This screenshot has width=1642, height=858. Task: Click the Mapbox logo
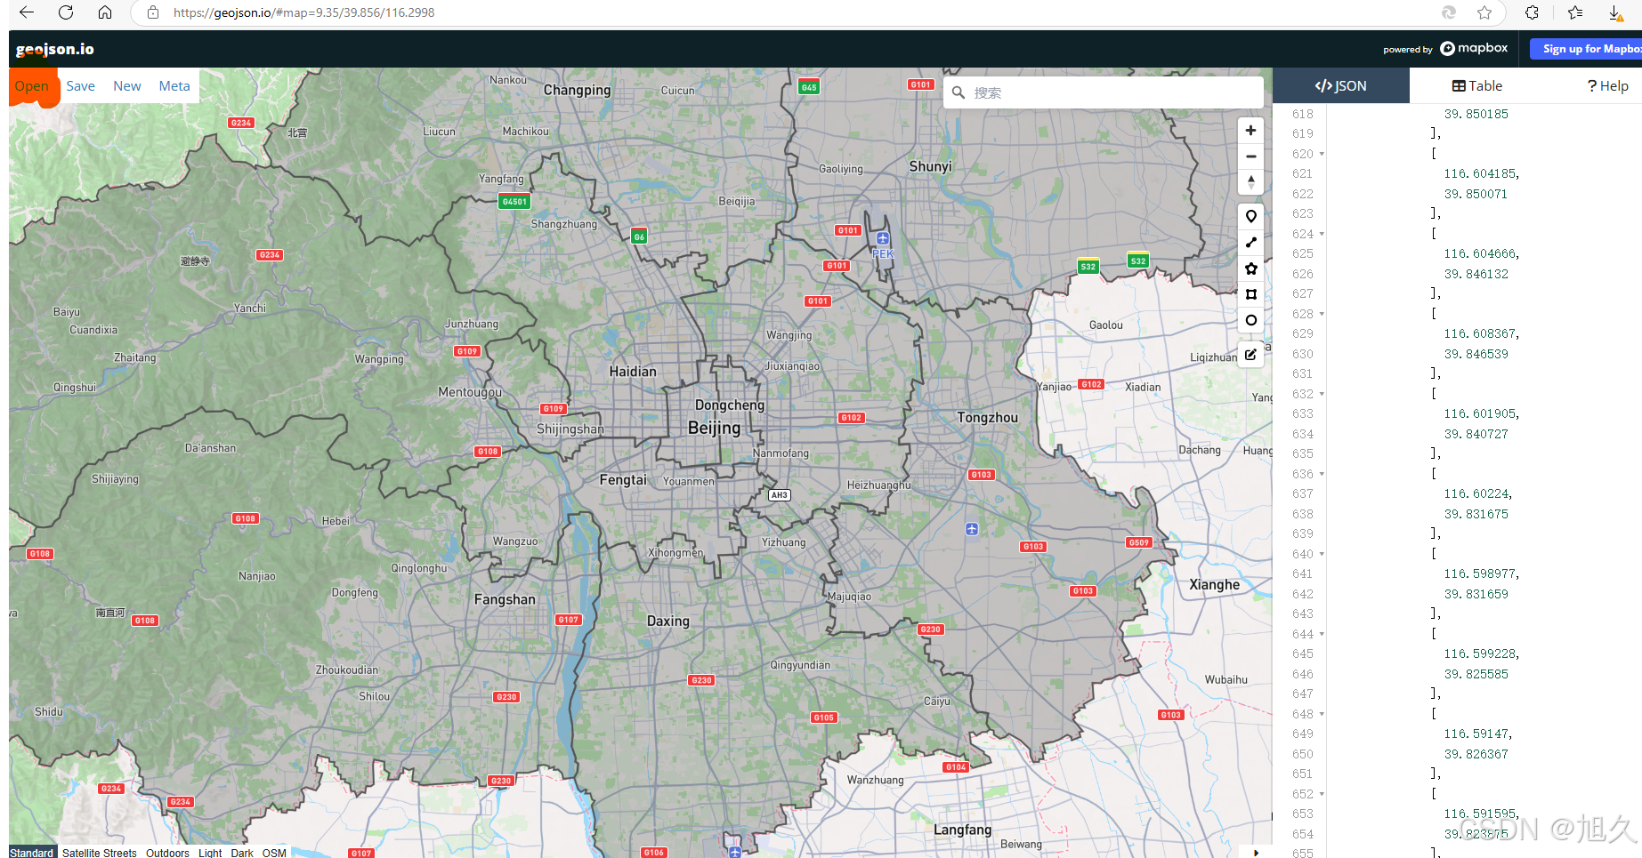point(1474,48)
